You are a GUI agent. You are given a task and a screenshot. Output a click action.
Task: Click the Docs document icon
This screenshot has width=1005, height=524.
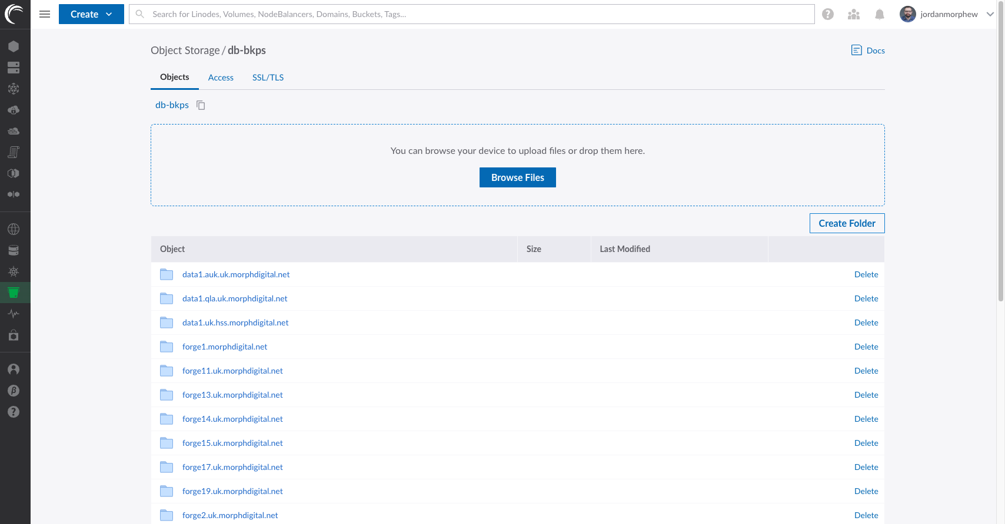(857, 51)
